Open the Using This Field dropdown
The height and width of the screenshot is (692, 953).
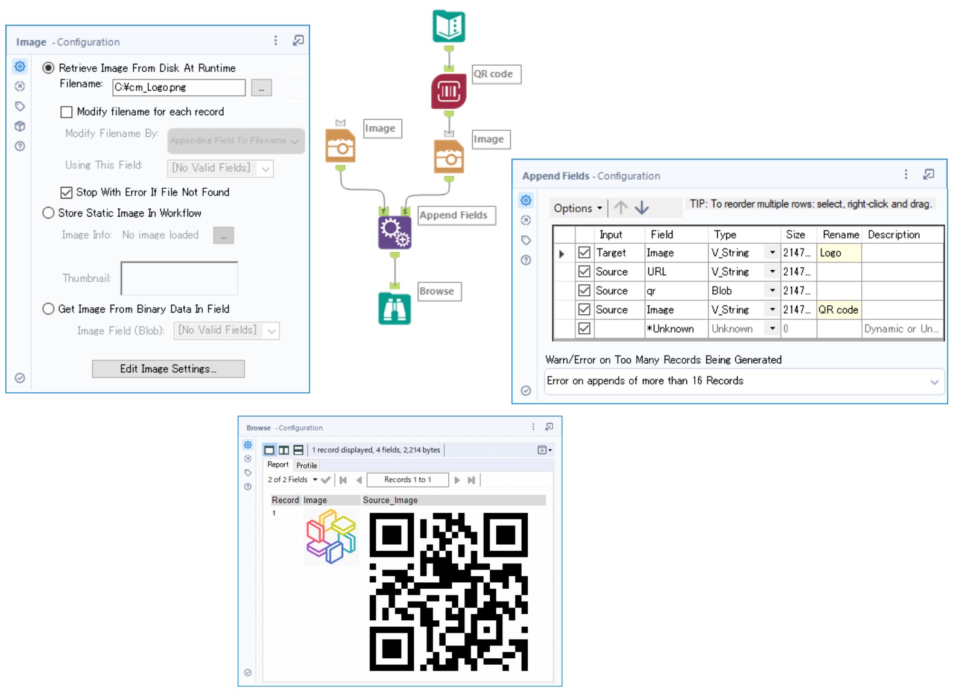pos(220,168)
